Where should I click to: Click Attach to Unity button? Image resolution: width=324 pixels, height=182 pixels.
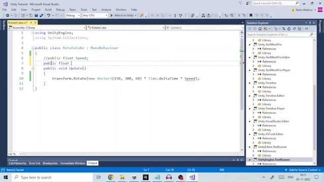124,16
